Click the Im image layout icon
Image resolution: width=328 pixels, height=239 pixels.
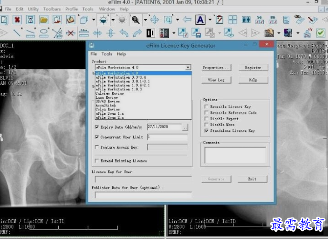pos(273,20)
